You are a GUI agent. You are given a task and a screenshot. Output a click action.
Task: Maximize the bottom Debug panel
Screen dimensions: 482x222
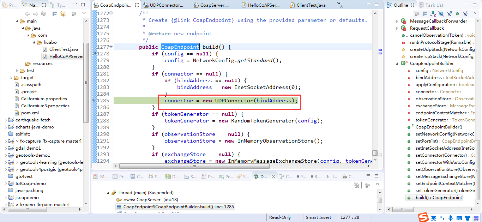click(x=377, y=176)
